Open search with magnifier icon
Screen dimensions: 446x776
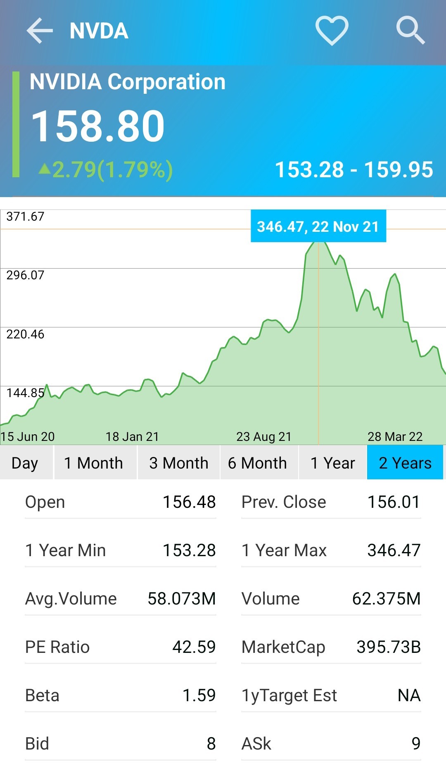click(x=410, y=31)
